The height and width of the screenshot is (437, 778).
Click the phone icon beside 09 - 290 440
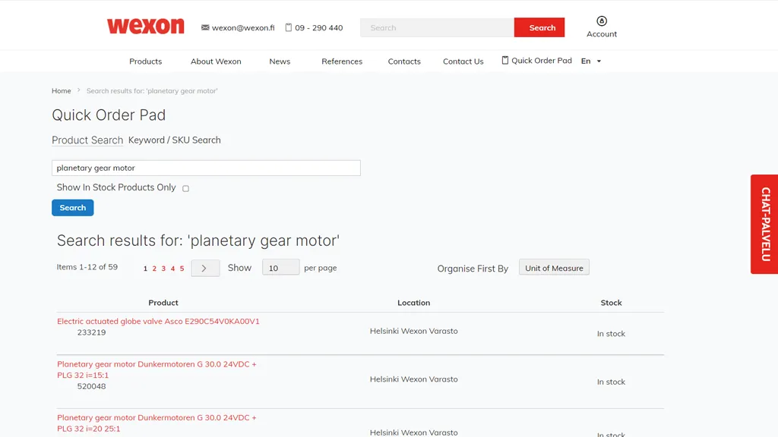288,28
